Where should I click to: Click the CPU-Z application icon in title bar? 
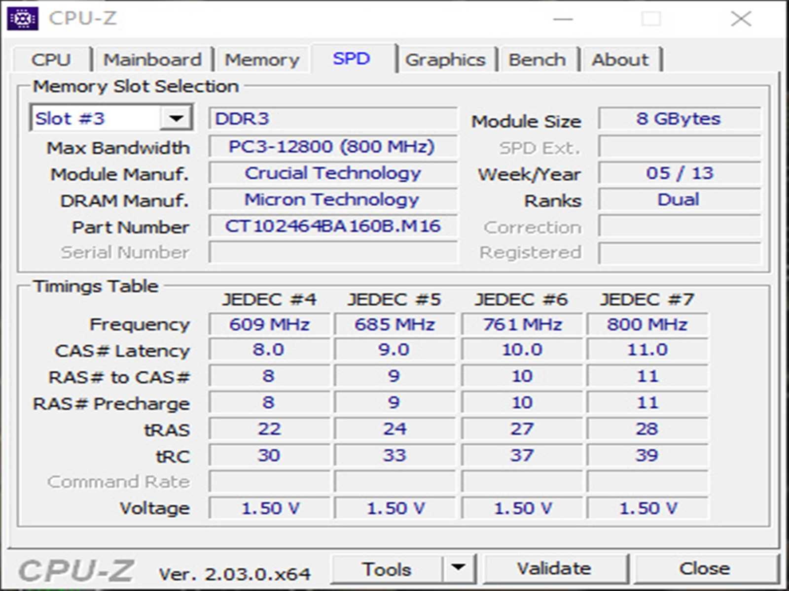point(23,19)
